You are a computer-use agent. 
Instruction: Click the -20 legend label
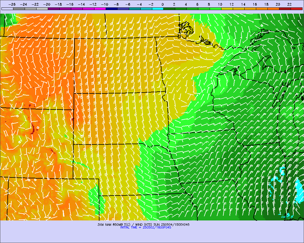(x=47, y=4)
